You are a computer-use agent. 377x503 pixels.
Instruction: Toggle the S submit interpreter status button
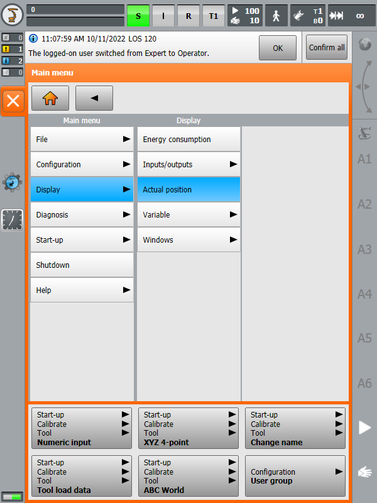point(138,16)
